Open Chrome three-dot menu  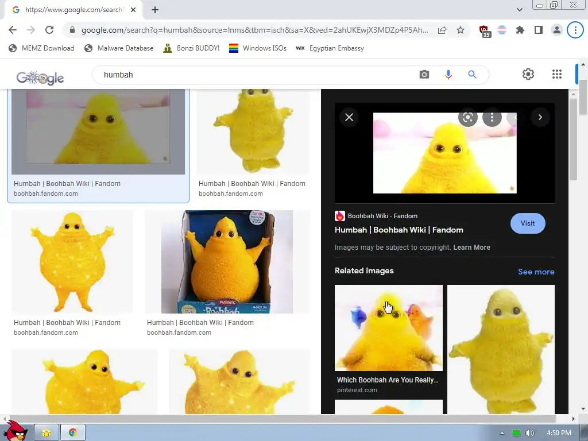575,30
